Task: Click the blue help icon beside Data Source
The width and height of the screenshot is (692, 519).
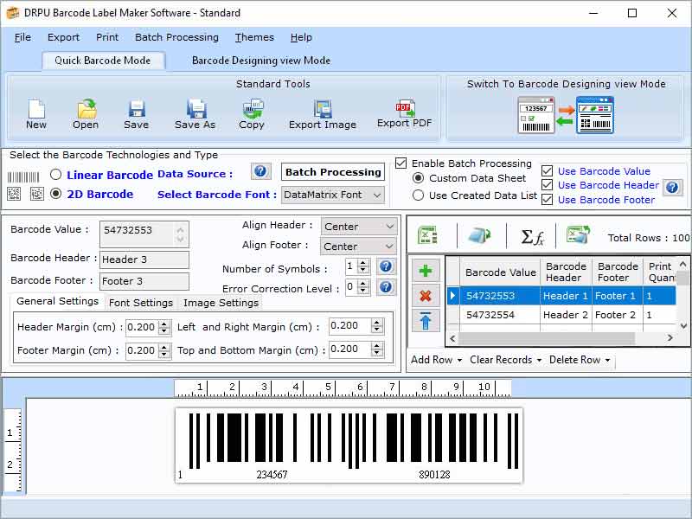Action: pos(260,171)
